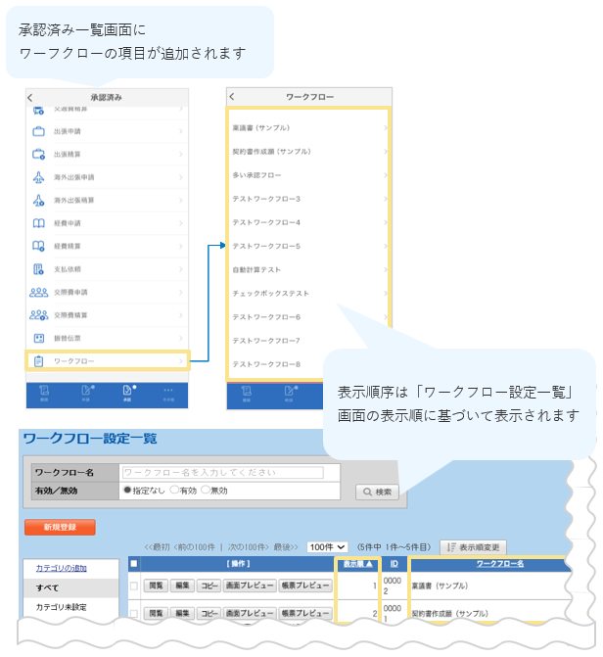Tap the slip icon for 振替伝票
Viewport: 603px width, 657px height.
pyautogui.click(x=38, y=338)
